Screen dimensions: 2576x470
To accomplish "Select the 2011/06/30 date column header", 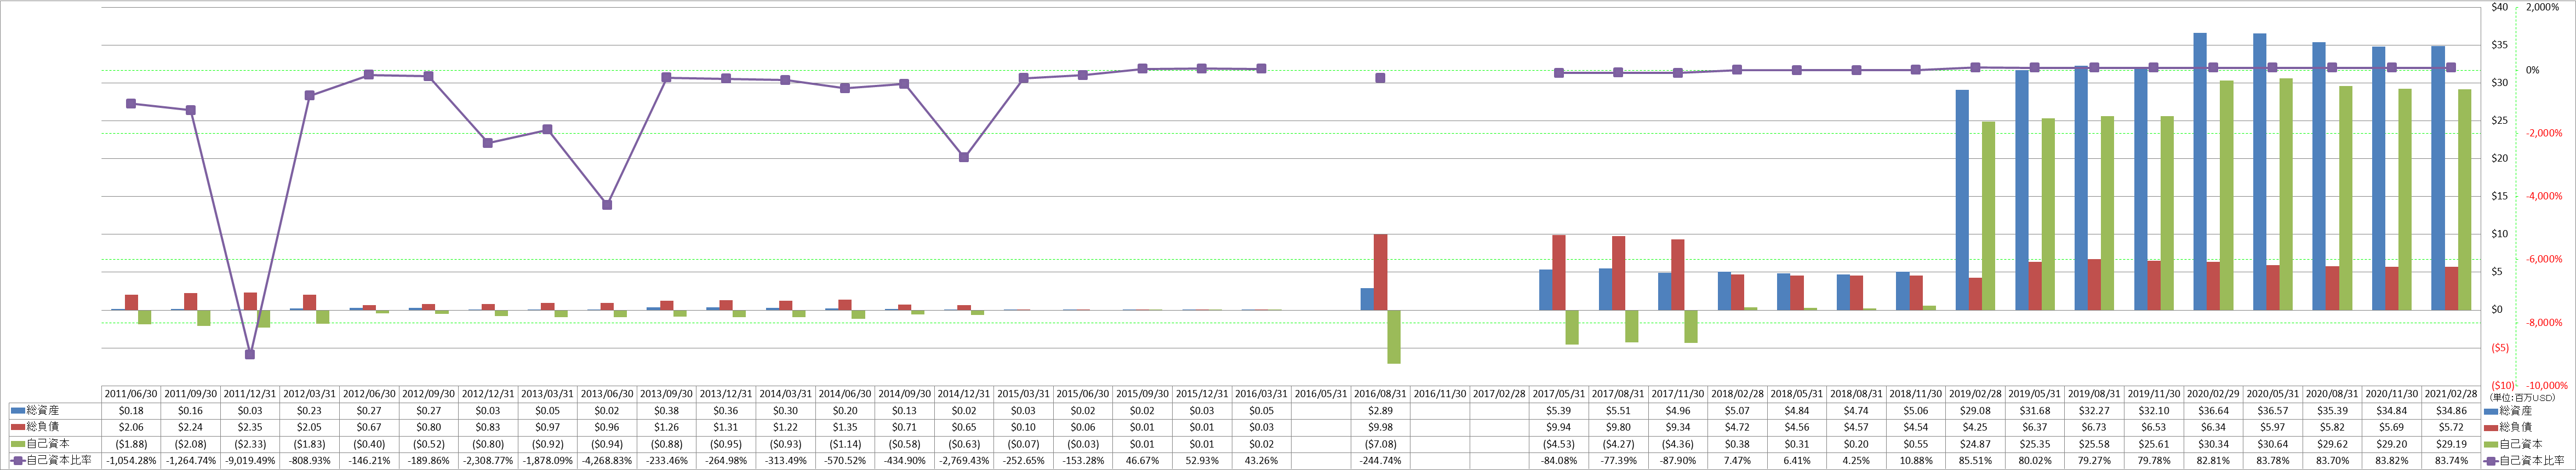I will pos(131,394).
